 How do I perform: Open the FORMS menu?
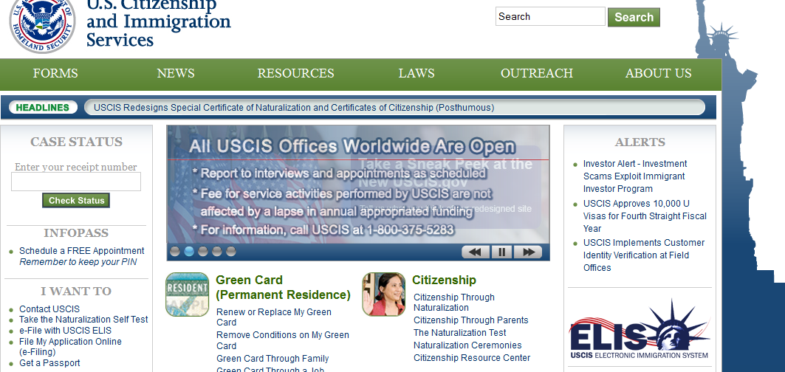[x=55, y=74]
